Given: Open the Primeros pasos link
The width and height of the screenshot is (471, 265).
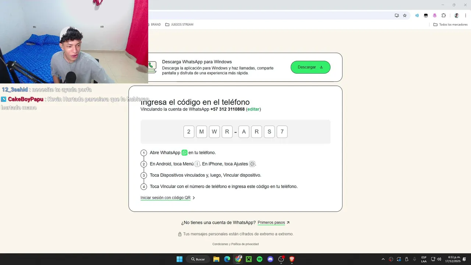Looking at the screenshot, I should pyautogui.click(x=273, y=223).
